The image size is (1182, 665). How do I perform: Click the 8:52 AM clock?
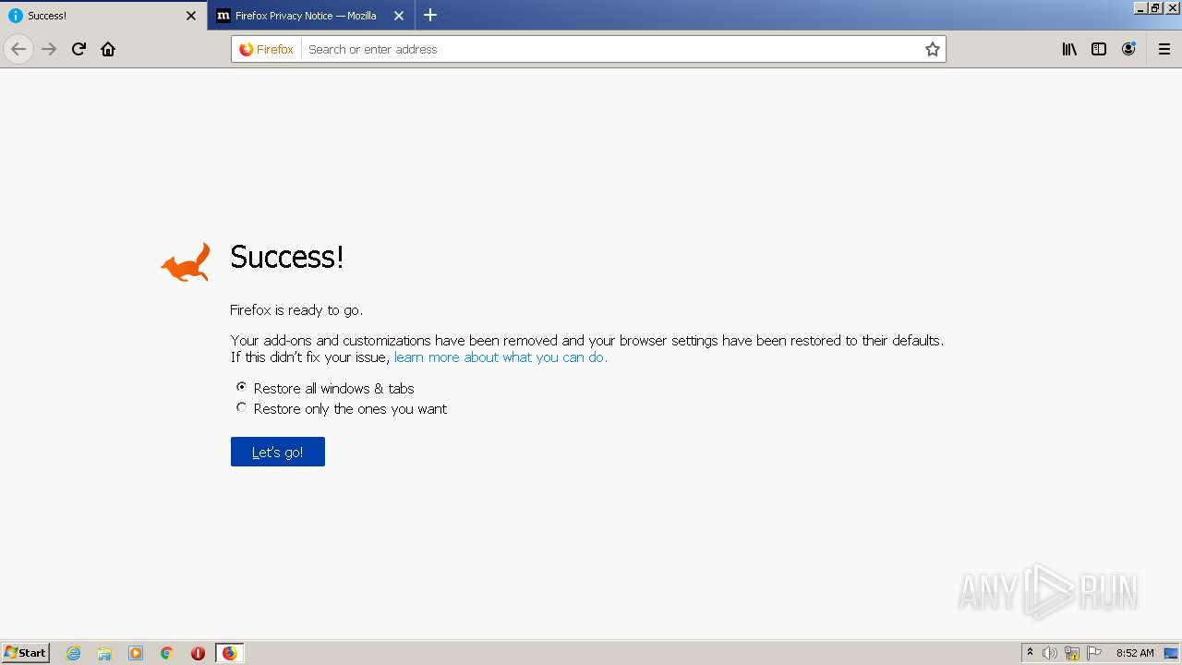(x=1135, y=653)
